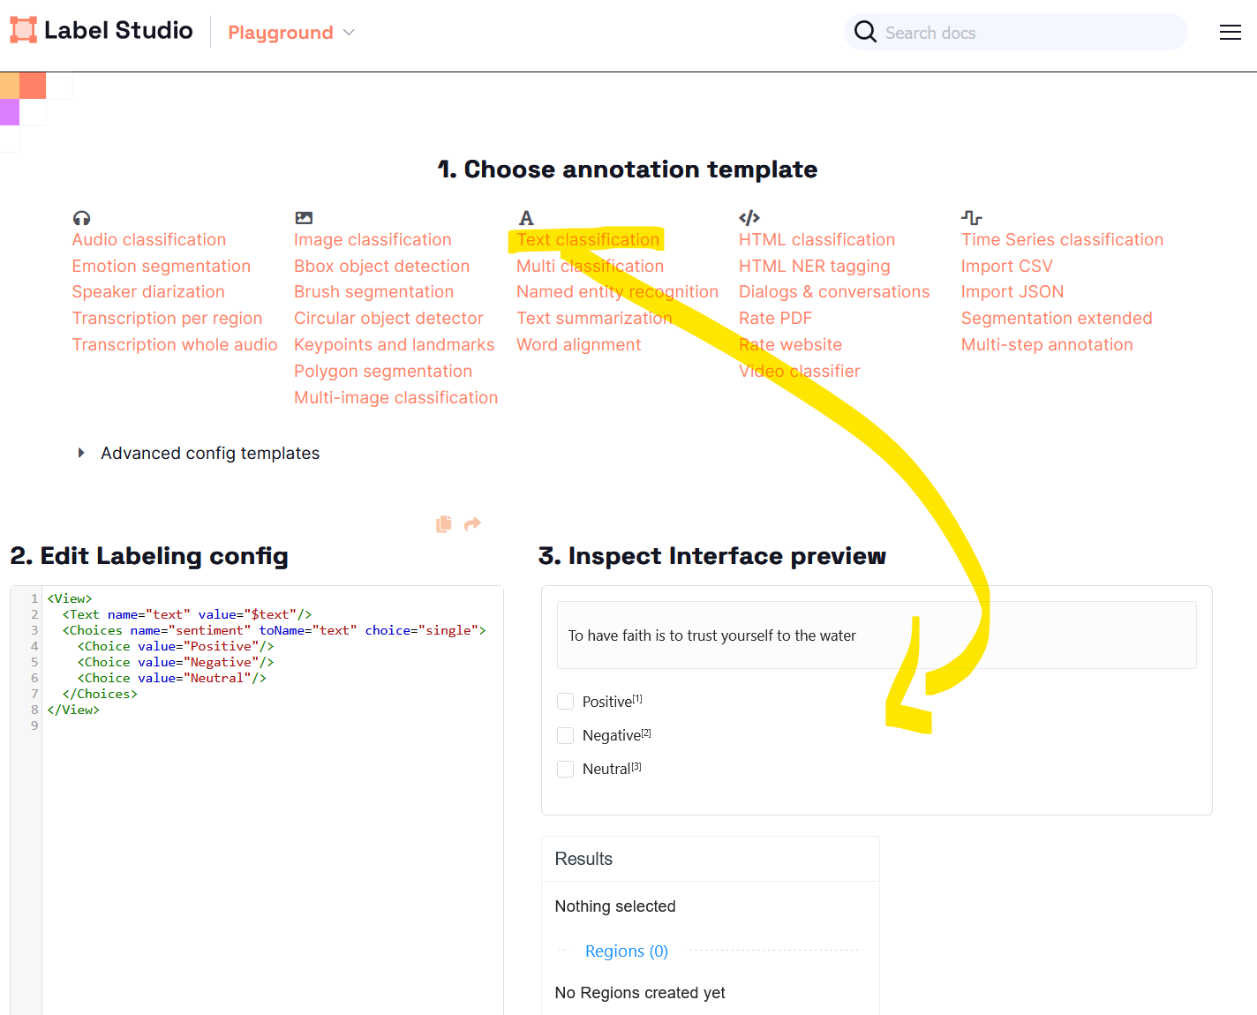Click the headphones audio category icon
This screenshot has height=1015, width=1257.
click(x=81, y=218)
